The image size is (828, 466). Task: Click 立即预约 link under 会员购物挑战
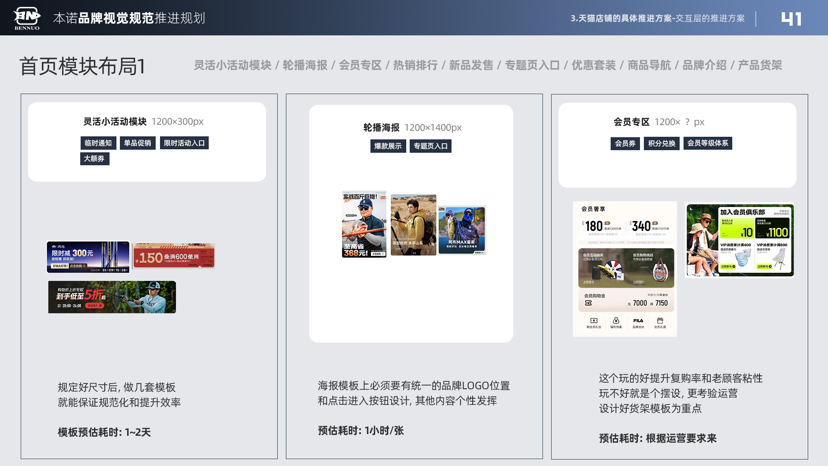coord(638,282)
